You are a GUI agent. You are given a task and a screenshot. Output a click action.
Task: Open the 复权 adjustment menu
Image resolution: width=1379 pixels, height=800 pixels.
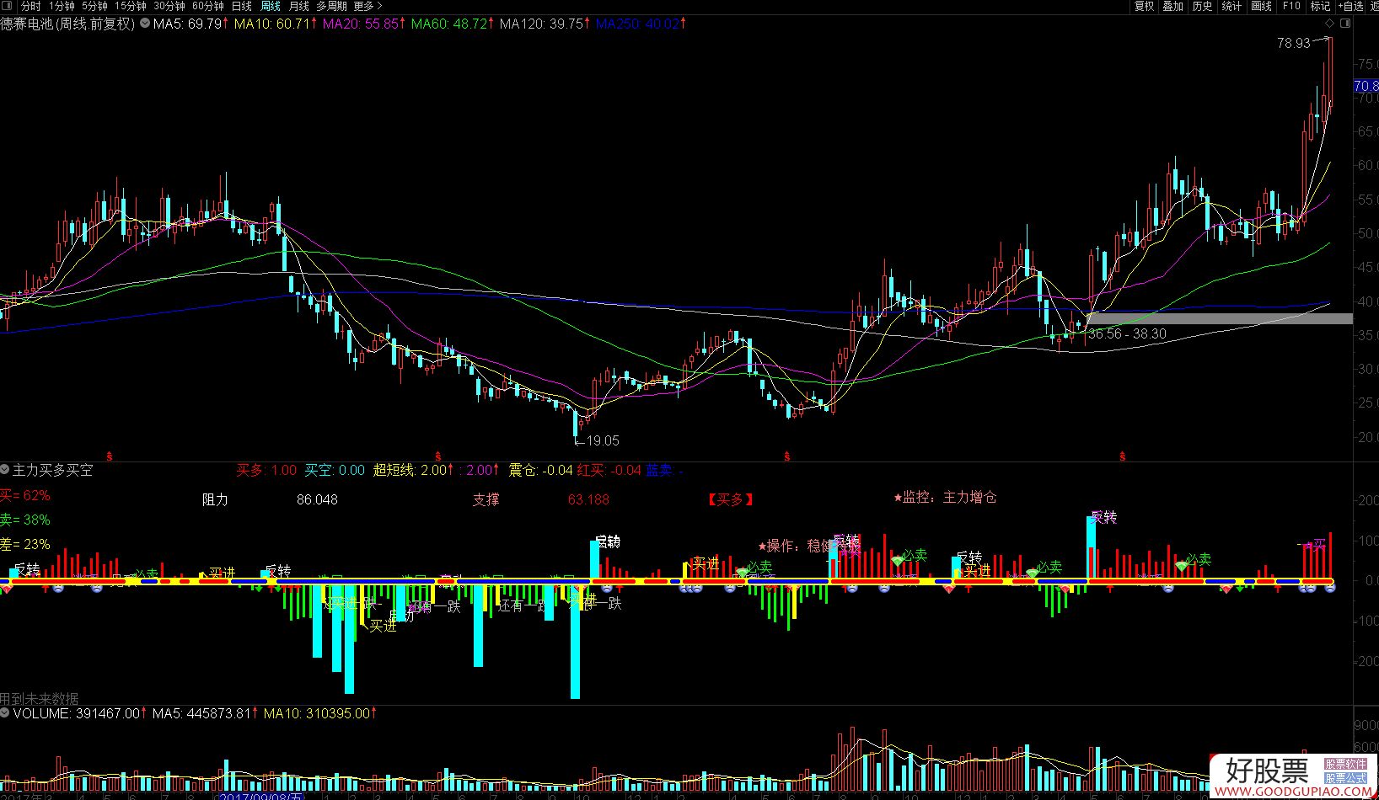[1144, 6]
